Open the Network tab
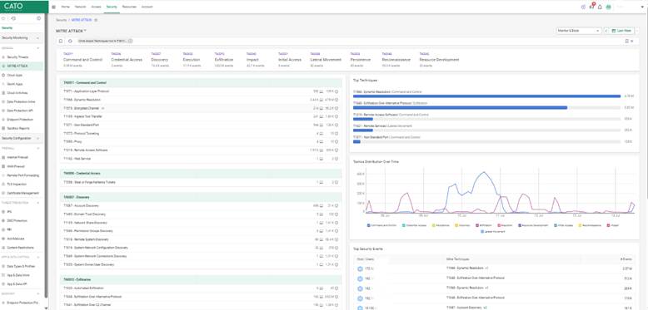 (80, 7)
